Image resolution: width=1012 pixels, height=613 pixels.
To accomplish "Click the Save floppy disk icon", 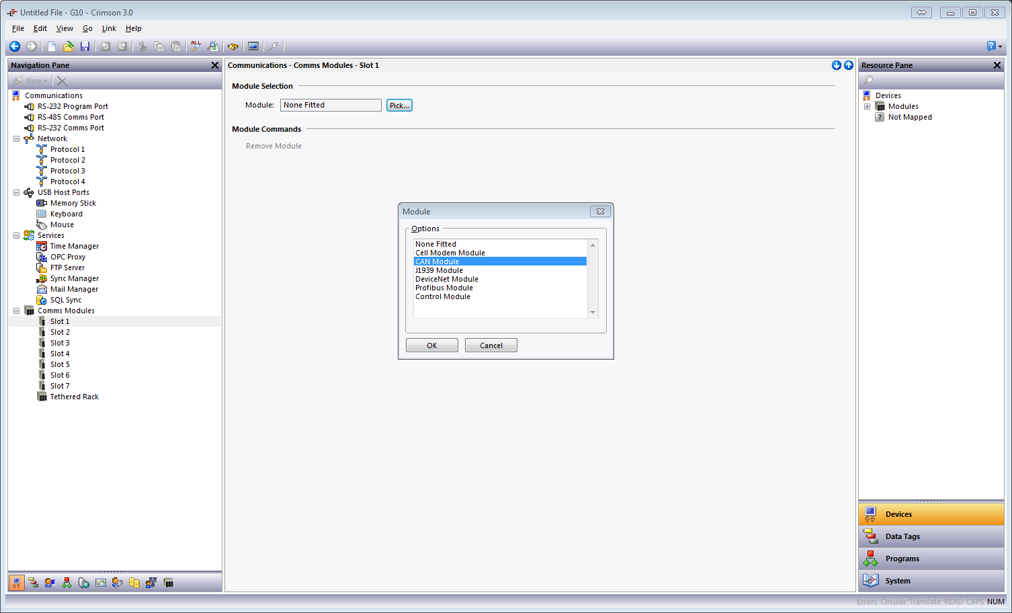I will 85,46.
